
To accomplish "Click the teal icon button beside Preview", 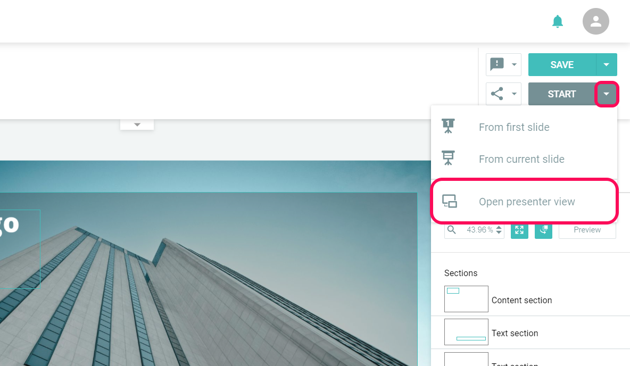I will click(x=543, y=230).
